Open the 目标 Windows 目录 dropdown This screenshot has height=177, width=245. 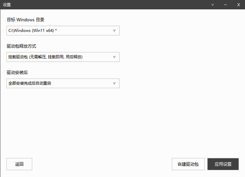pyautogui.click(x=63, y=30)
